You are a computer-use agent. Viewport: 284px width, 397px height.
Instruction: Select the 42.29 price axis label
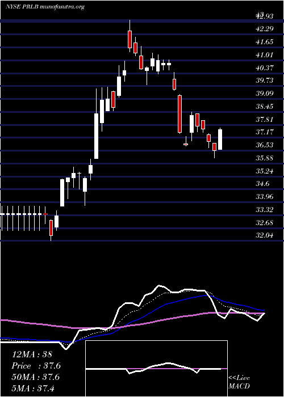[265, 29]
